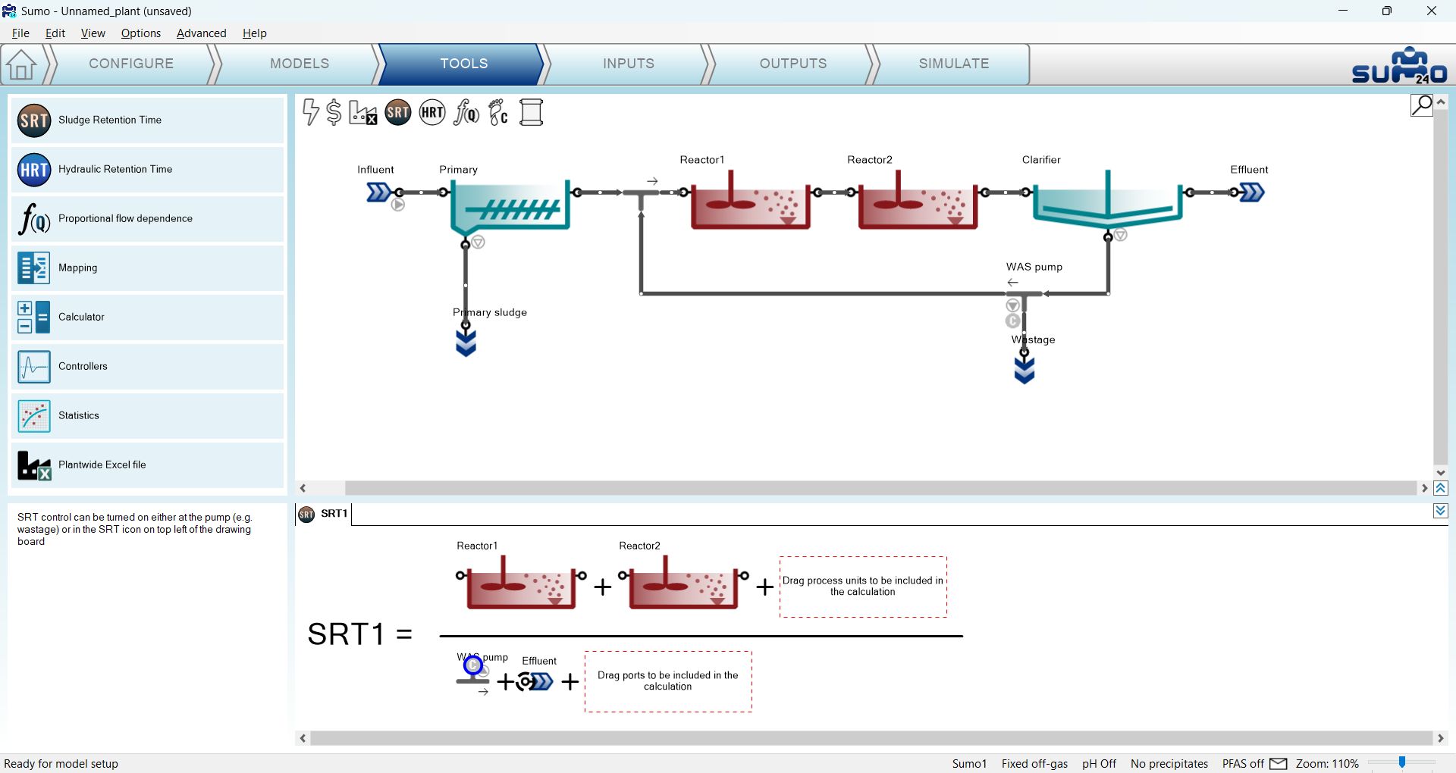
Task: Open the carbon footprint toolbar icon
Action: [498, 112]
